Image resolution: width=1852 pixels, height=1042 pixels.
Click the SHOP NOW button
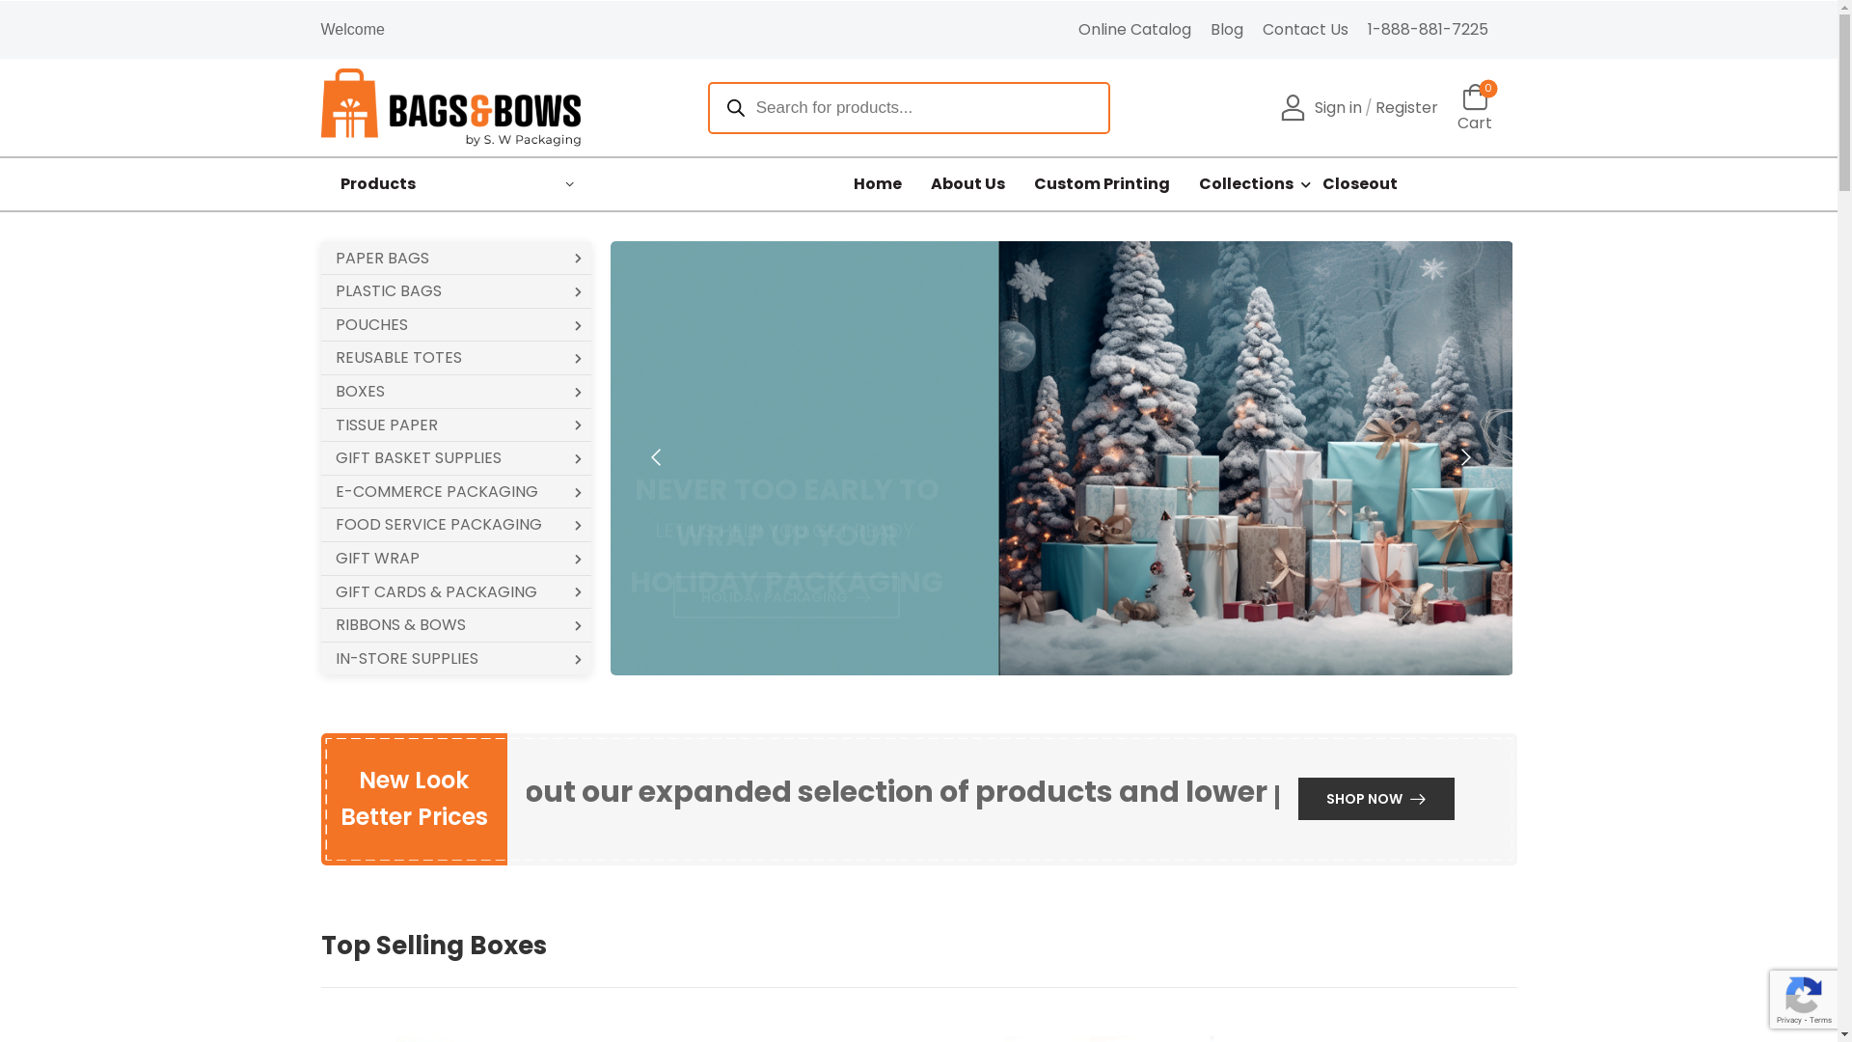[1375, 799]
